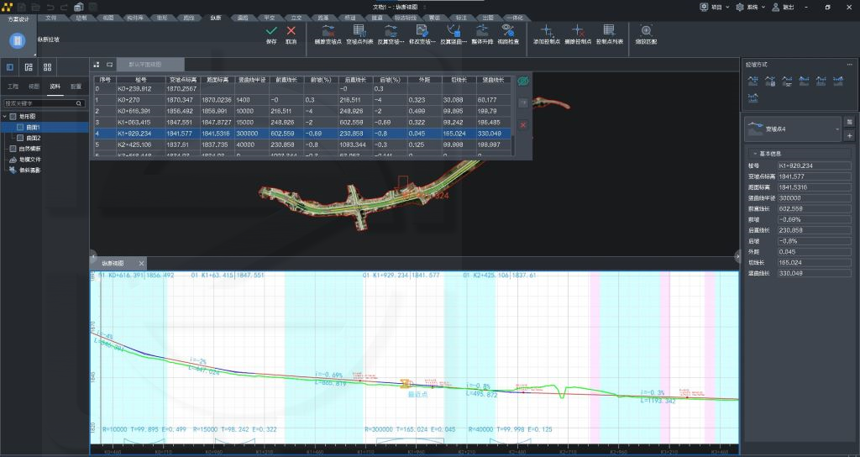Image resolution: width=860 pixels, height=457 pixels.
Task: Click the 前坡 field showing -0.69%
Action: [x=814, y=219]
